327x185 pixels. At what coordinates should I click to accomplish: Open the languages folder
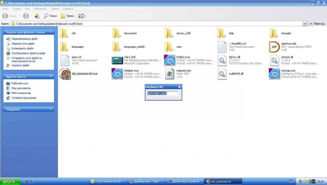[x=65, y=47]
